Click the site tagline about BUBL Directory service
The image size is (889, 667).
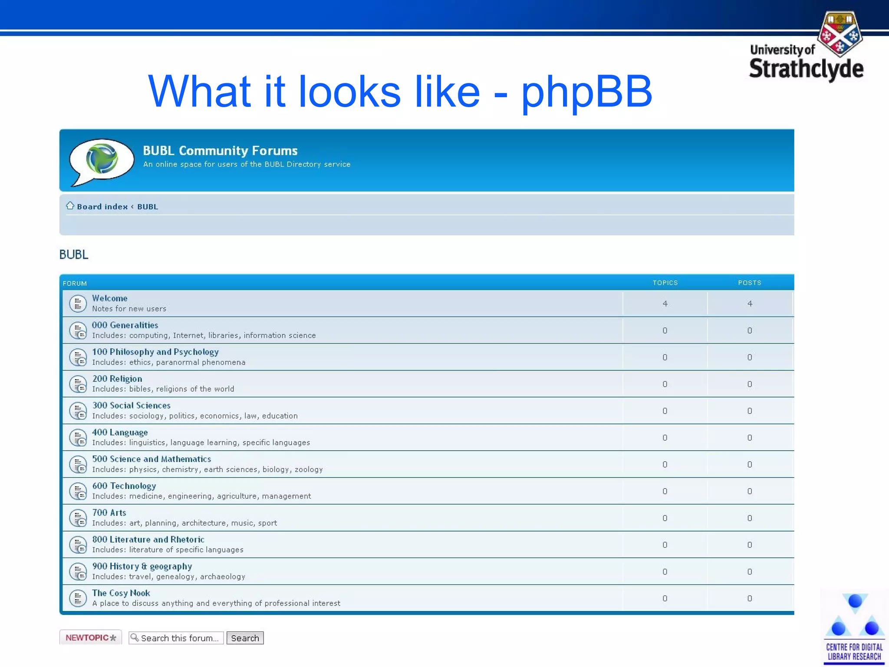coord(247,164)
